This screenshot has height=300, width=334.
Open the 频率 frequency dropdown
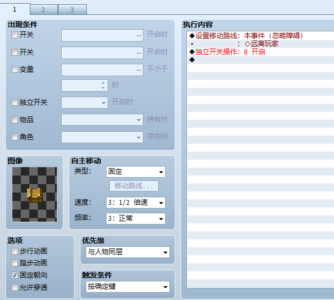coord(136,219)
